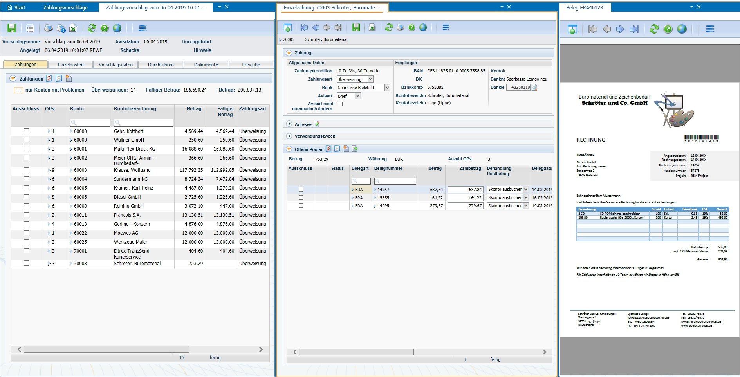Open the Bank dropdown showing Sparkasse Bielefeld
This screenshot has height=377, width=740.
click(x=387, y=88)
